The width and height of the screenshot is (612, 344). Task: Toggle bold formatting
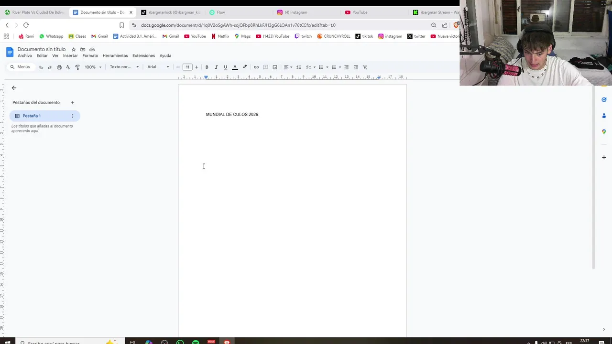point(207,67)
